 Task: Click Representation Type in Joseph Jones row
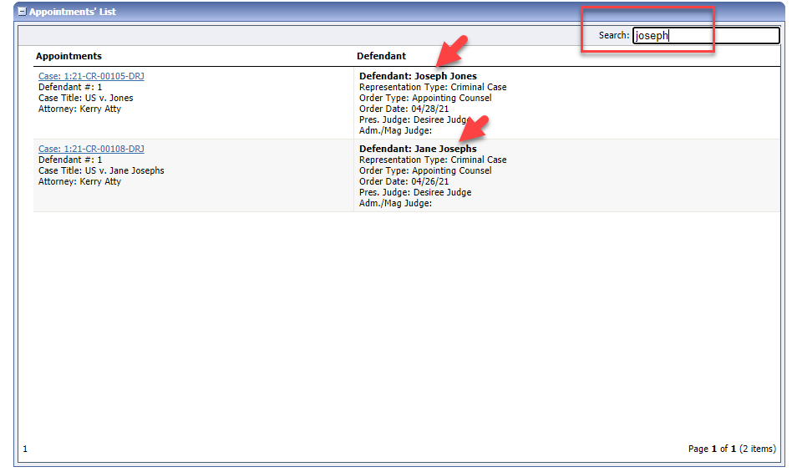point(433,88)
